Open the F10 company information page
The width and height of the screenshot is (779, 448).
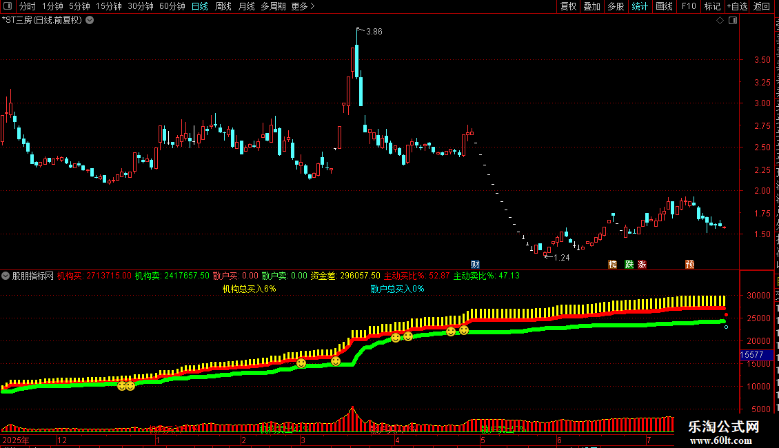click(689, 6)
